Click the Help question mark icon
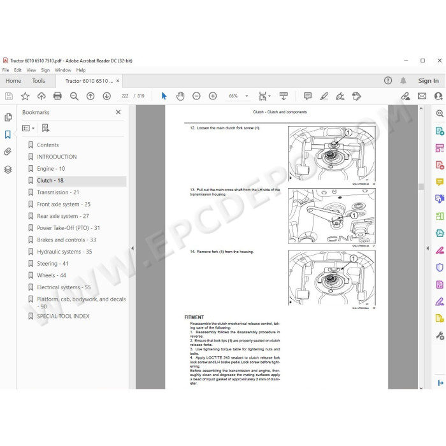446x446 pixels. point(388,81)
